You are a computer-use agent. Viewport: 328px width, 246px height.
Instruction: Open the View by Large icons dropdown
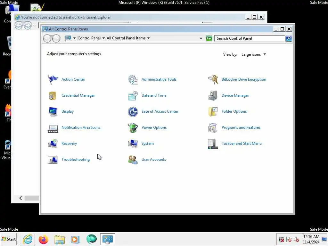pyautogui.click(x=254, y=54)
